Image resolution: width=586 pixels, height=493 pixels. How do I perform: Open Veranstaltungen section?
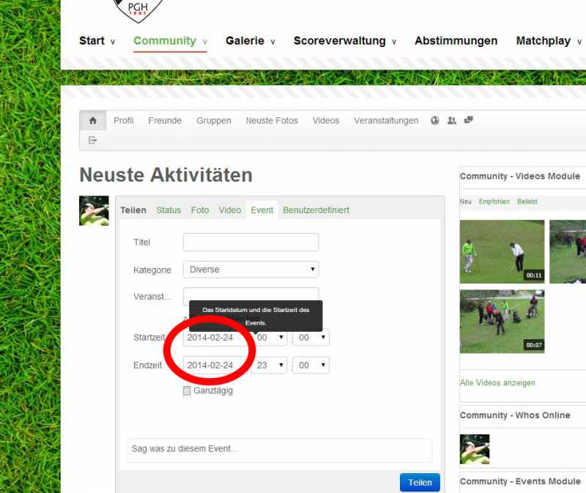(386, 120)
